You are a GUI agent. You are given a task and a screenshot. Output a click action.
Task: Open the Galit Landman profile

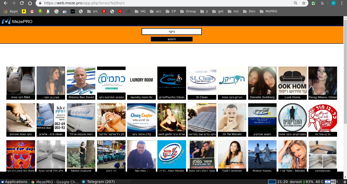pos(232,156)
